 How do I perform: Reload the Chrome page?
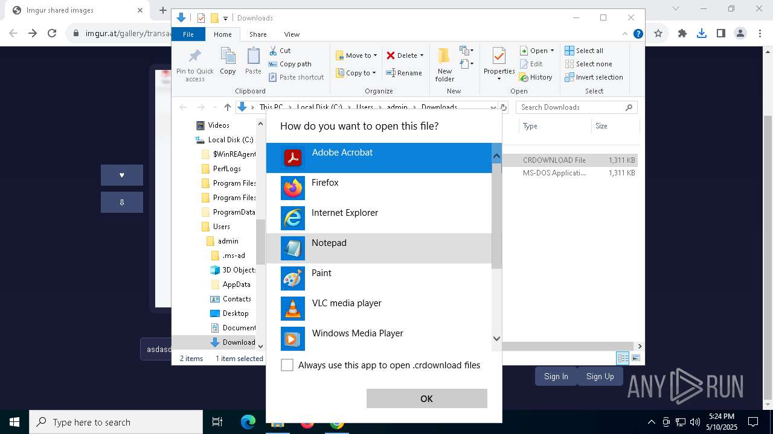click(x=52, y=33)
